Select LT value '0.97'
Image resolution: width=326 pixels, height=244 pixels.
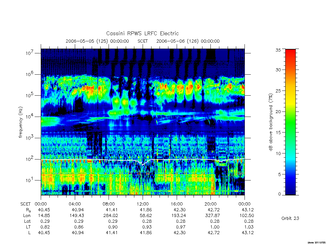pos(181,227)
